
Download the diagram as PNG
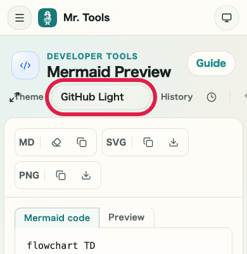(86, 175)
